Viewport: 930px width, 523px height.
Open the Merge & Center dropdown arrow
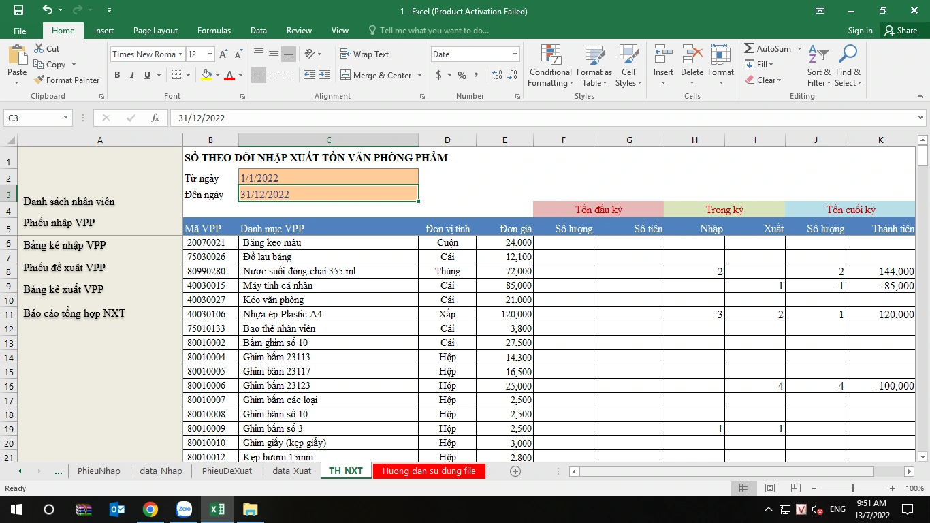point(419,76)
